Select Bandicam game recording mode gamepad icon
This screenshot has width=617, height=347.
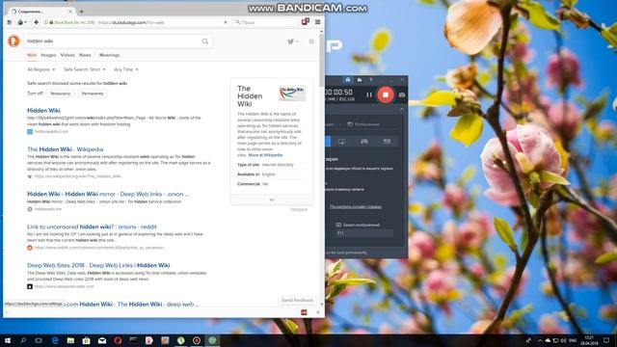(364, 142)
